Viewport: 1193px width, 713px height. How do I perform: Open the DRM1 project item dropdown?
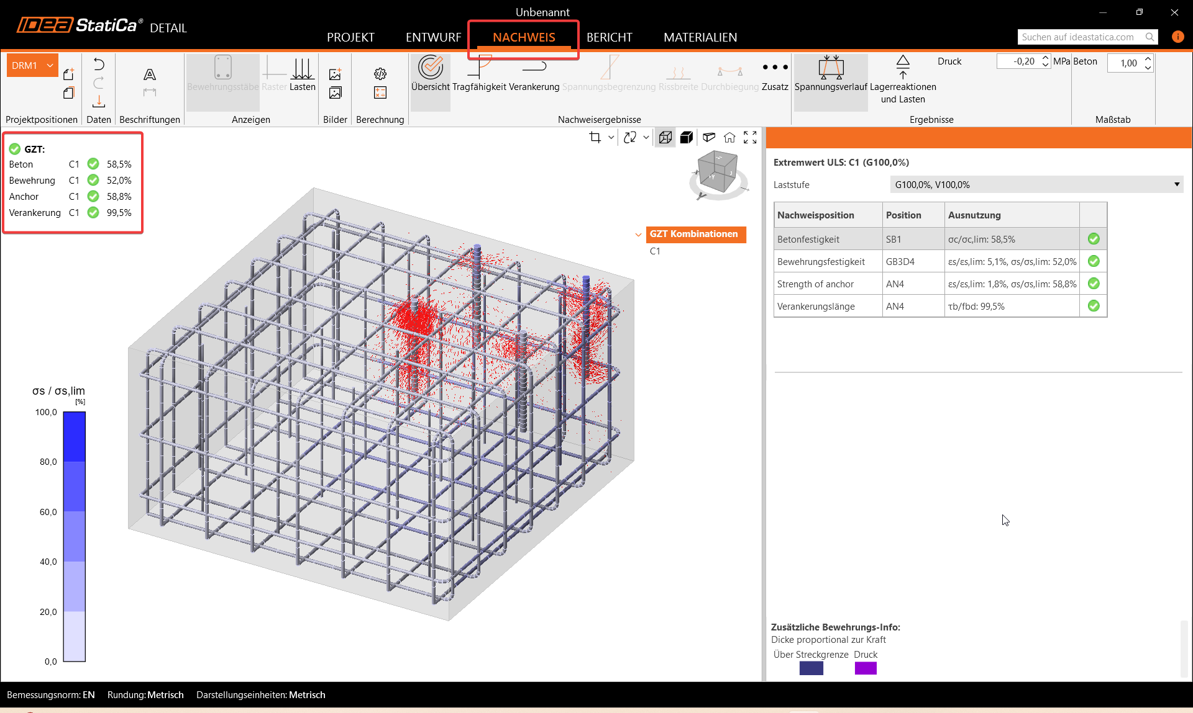[50, 65]
